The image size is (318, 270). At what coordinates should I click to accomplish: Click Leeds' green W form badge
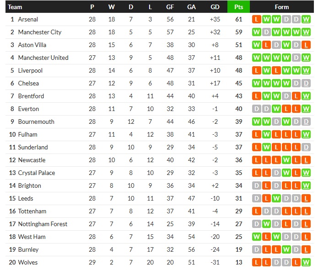(x=276, y=199)
